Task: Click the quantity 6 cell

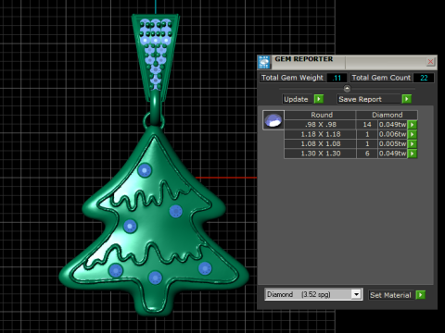Action: pos(367,154)
